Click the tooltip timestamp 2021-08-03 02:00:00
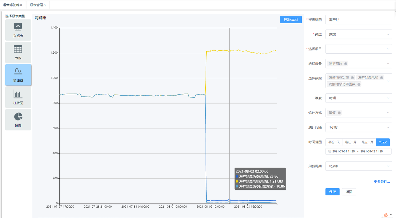The image size is (396, 218). [x=252, y=171]
